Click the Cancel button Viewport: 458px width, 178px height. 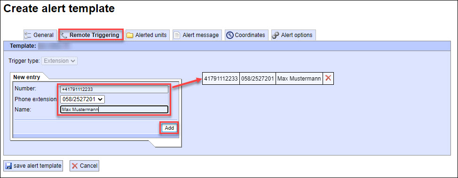tap(85, 166)
